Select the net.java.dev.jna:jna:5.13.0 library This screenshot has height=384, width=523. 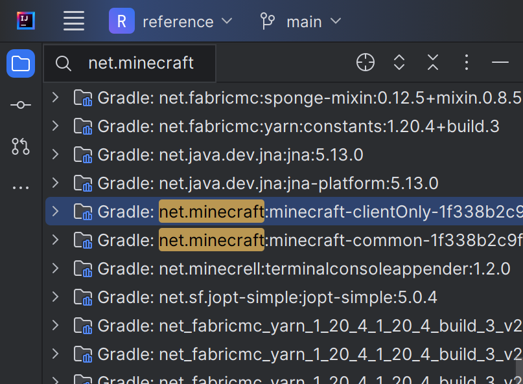[x=262, y=155]
